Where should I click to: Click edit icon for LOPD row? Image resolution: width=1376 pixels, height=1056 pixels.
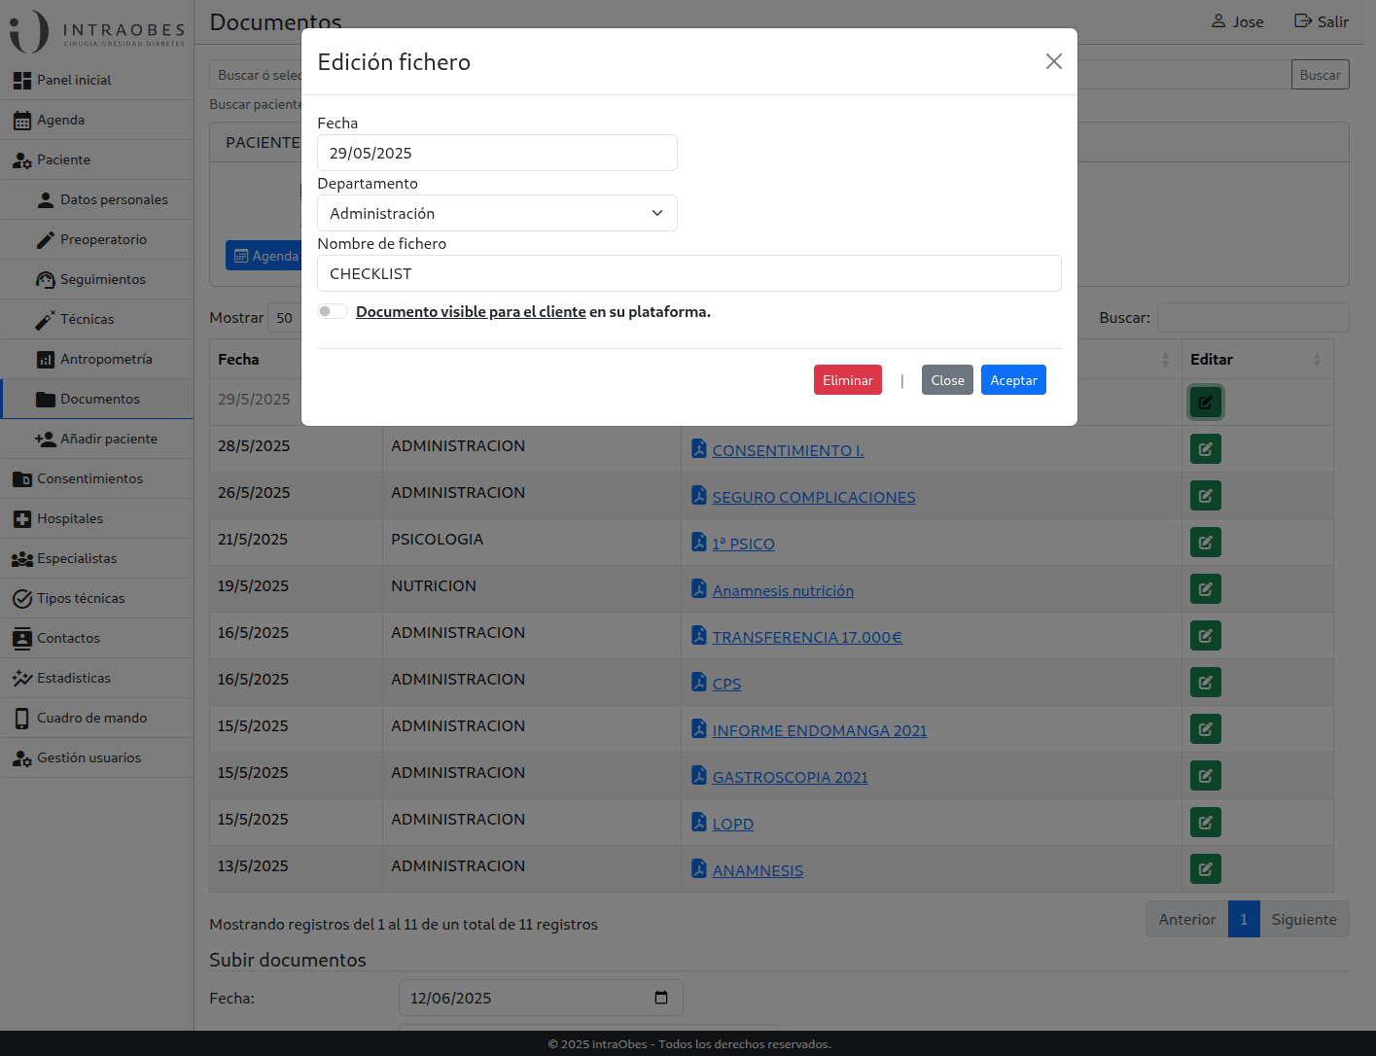[x=1206, y=823]
